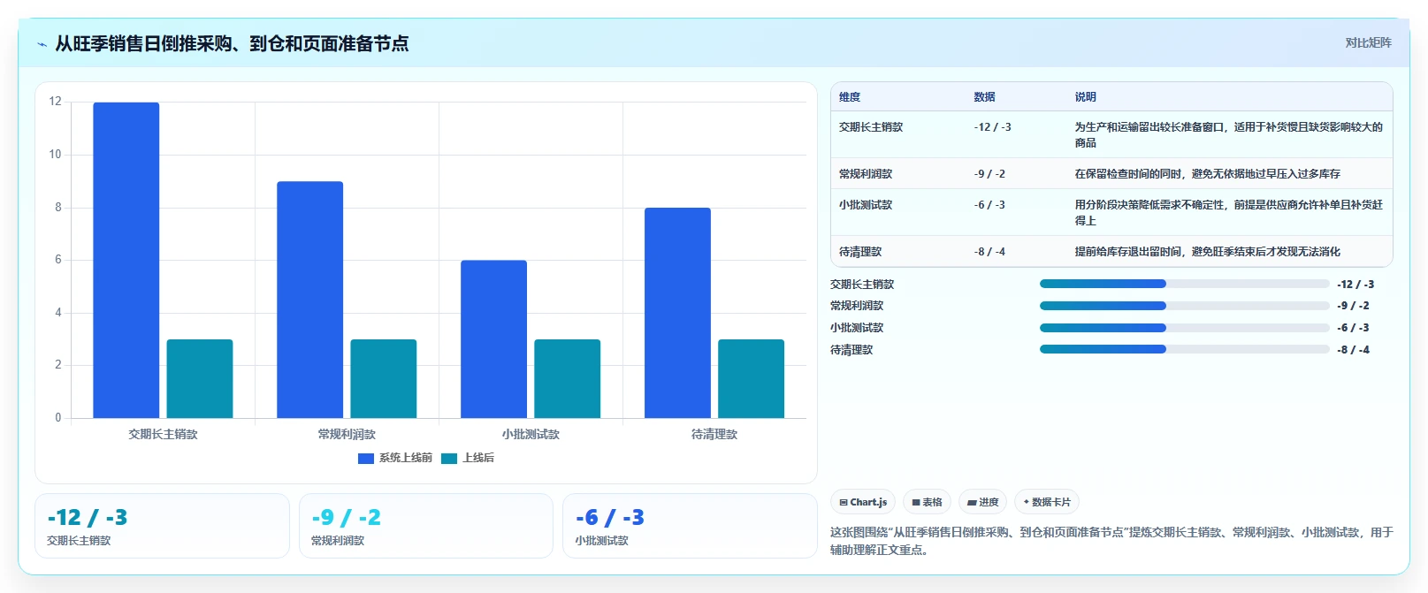Click the teal 上线后 bar for 小批测试款
1428x593 pixels.
(568, 378)
